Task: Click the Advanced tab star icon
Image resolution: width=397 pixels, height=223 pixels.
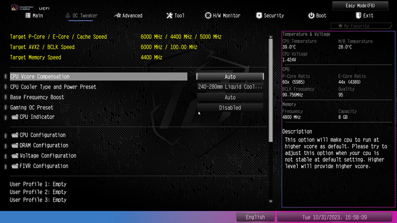Action: [x=118, y=15]
